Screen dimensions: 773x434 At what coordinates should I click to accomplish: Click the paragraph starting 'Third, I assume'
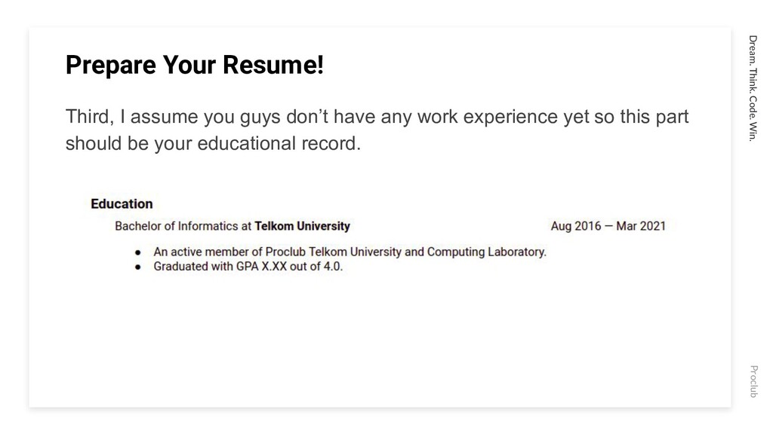click(x=377, y=130)
